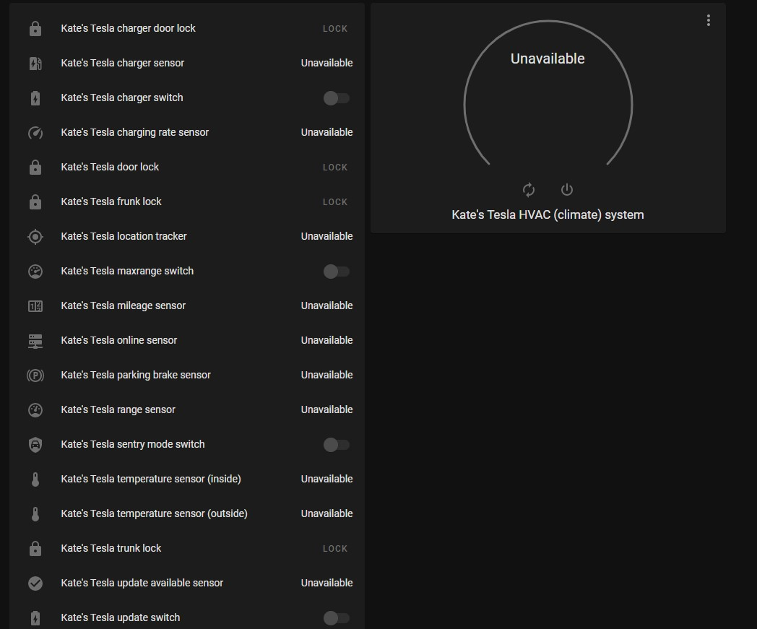757x629 pixels.
Task: Click the update available checkmark circle icon
Action: [x=35, y=583]
